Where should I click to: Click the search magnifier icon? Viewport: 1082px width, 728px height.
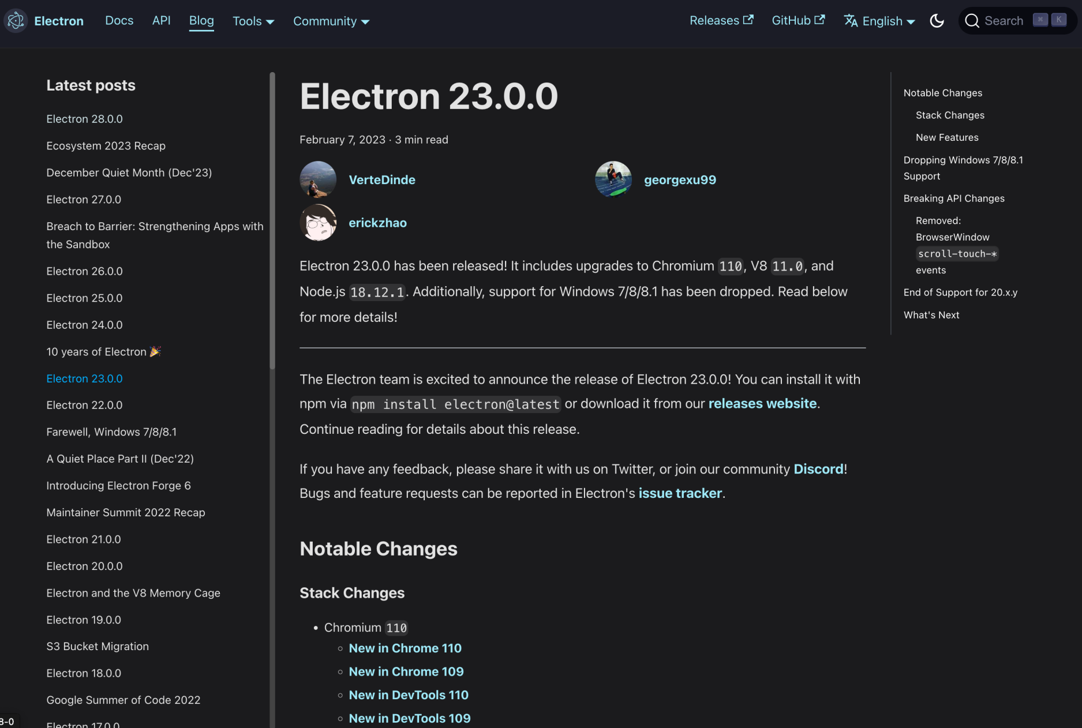pyautogui.click(x=972, y=21)
